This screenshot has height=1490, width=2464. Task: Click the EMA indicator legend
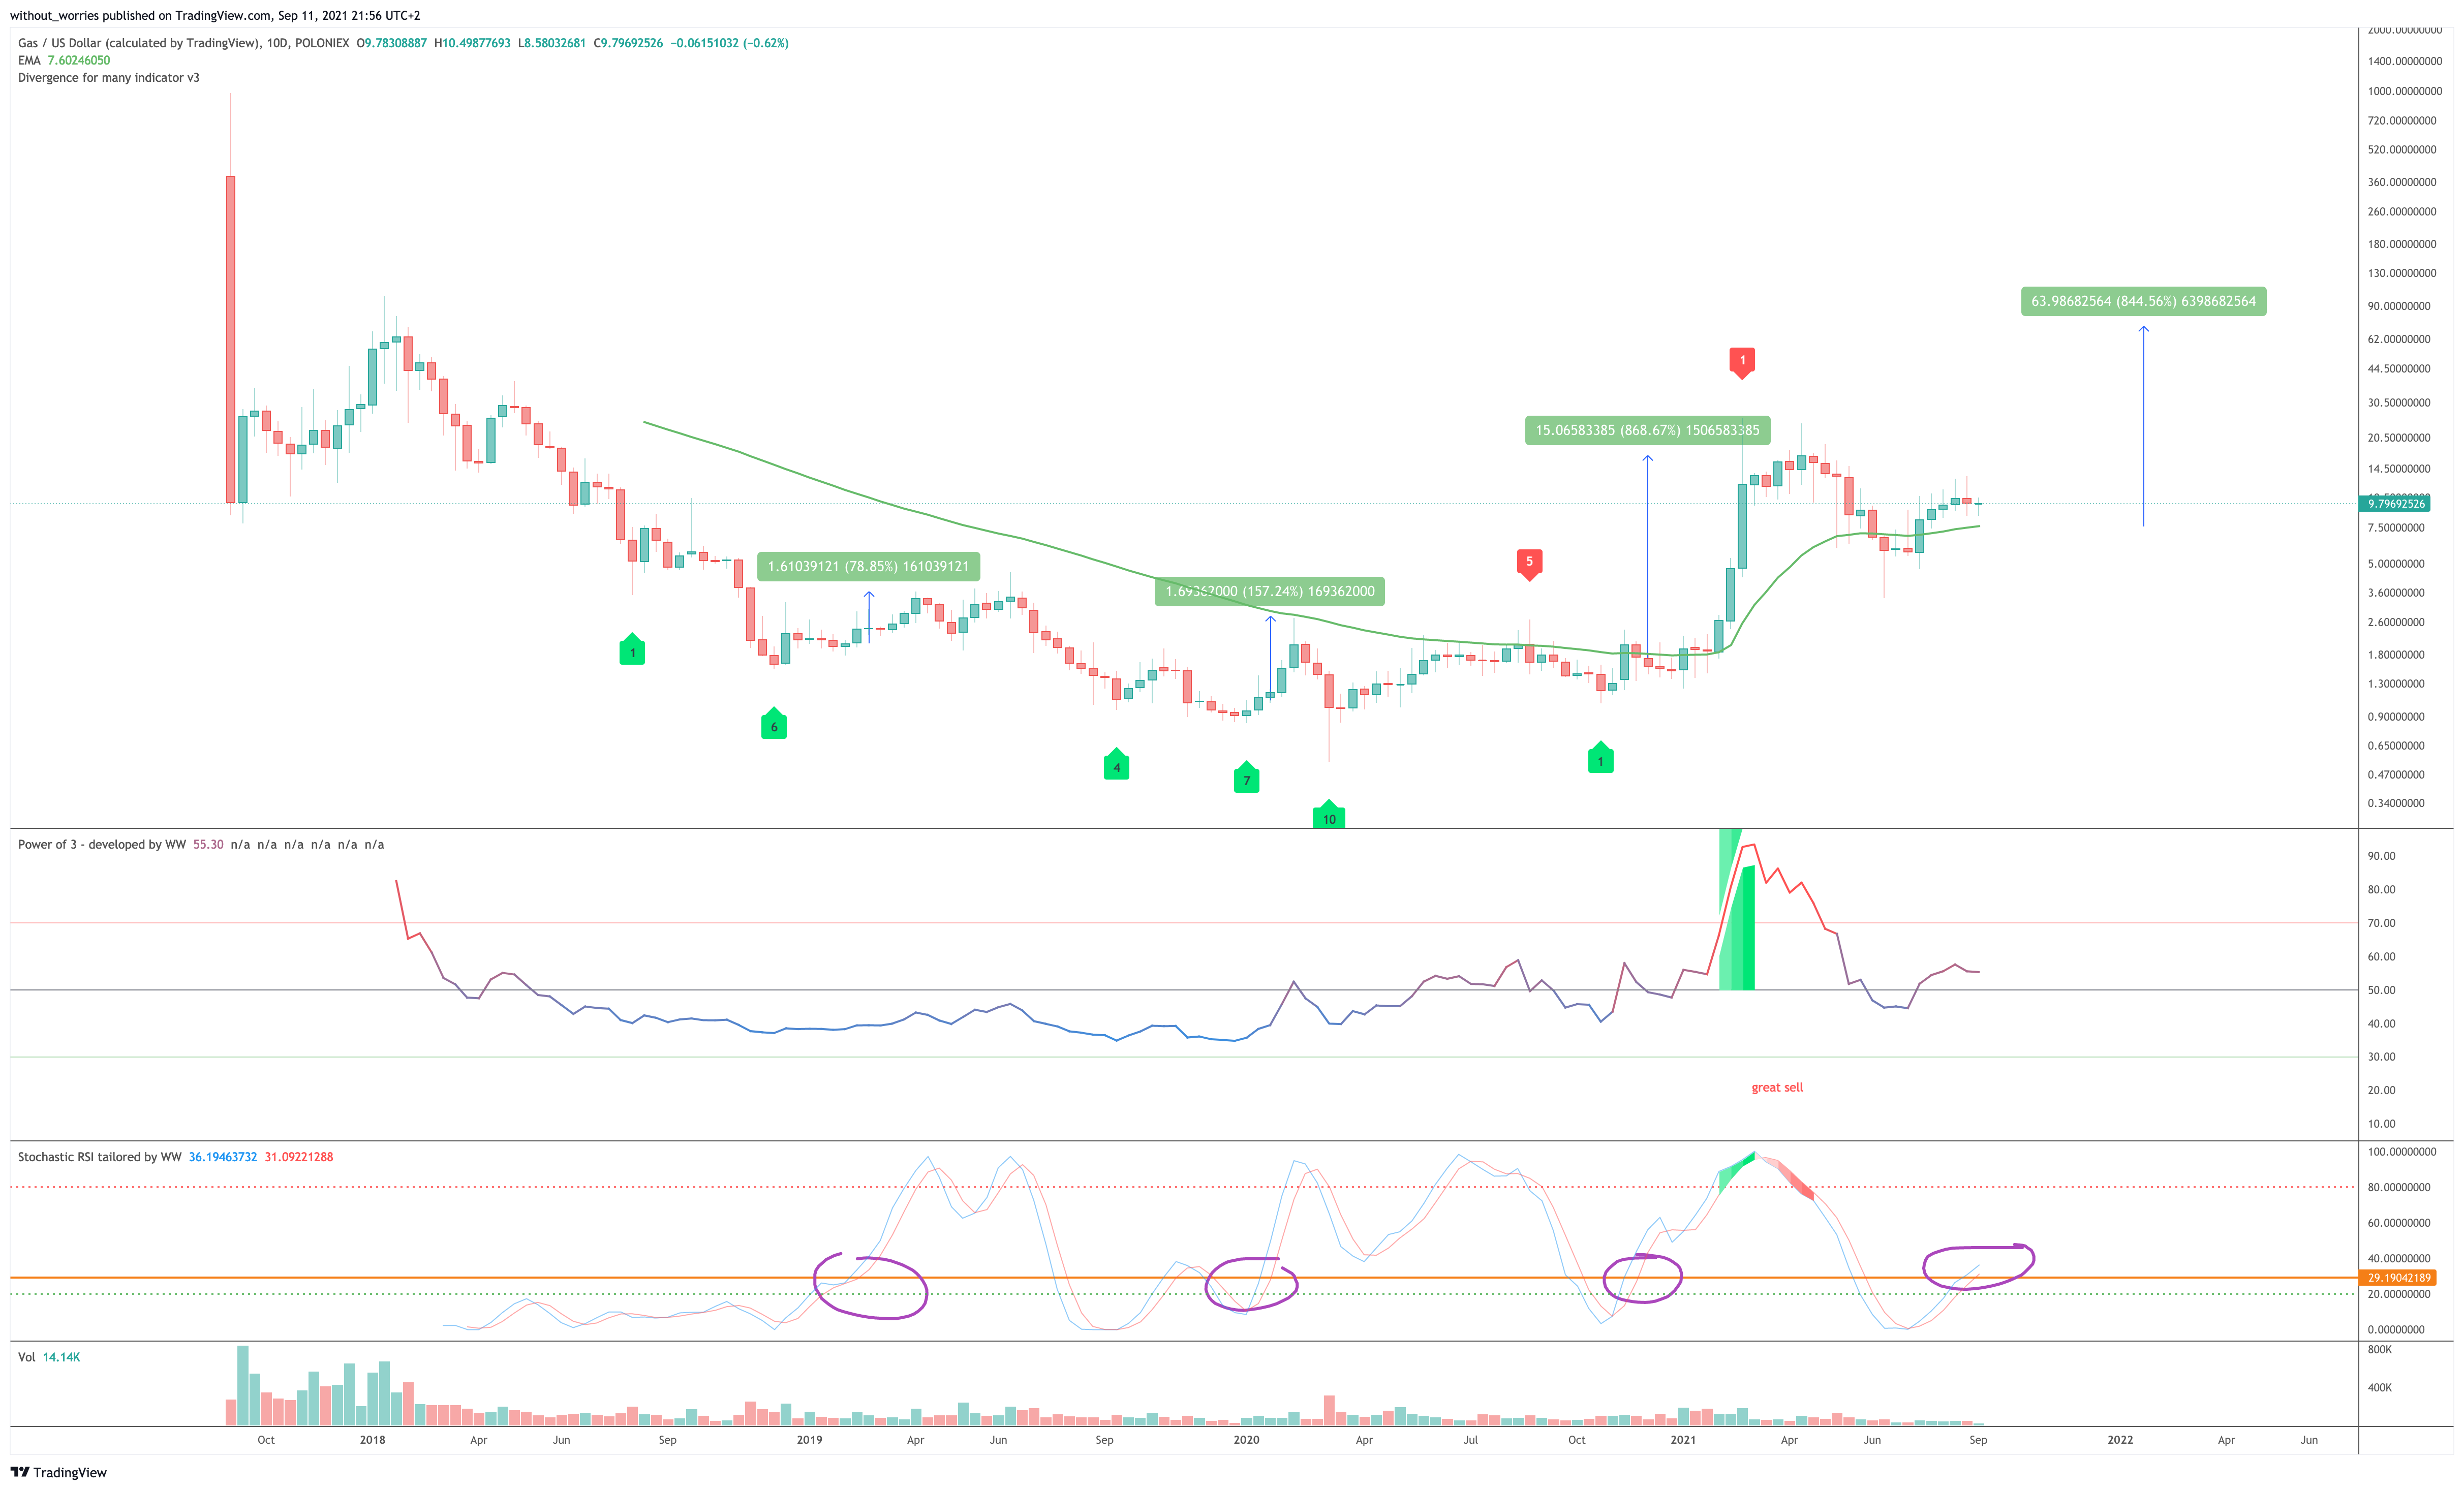pos(64,60)
